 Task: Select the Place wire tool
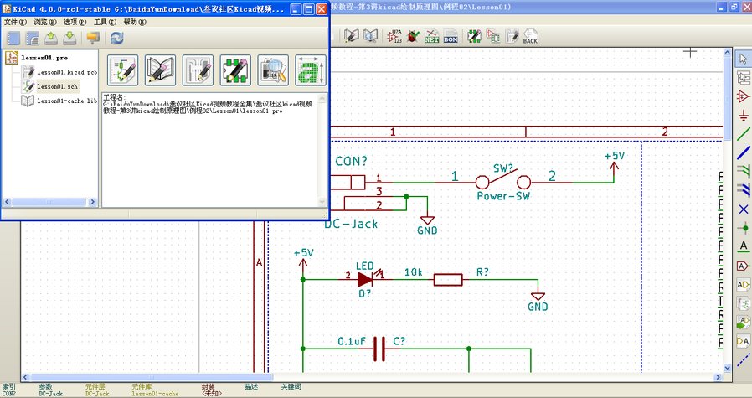click(742, 134)
